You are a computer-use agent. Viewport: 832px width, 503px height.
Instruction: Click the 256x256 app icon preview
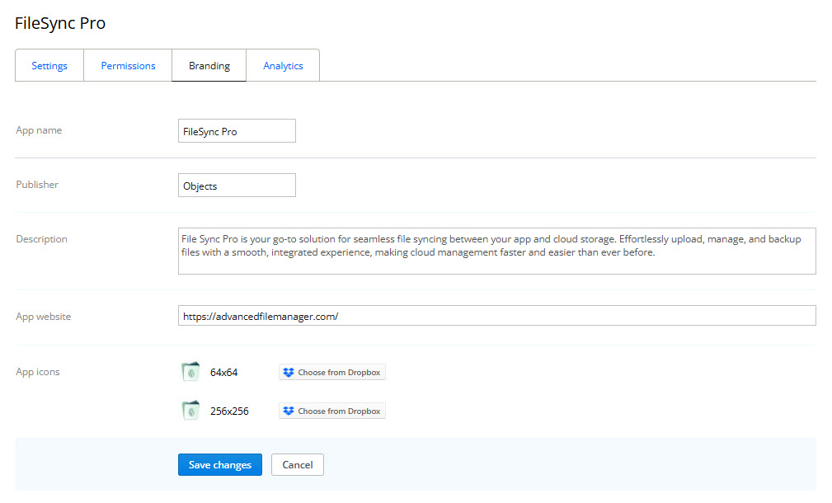click(x=190, y=411)
